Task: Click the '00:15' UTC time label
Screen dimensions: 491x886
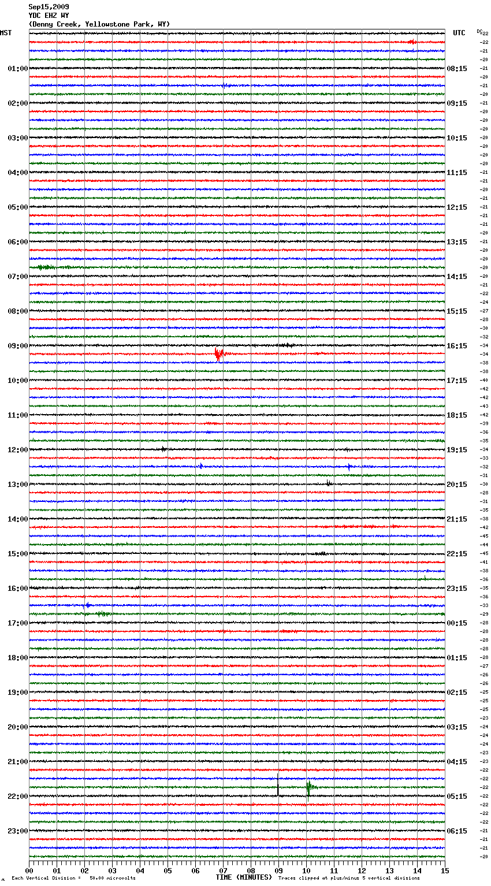Action: (457, 623)
